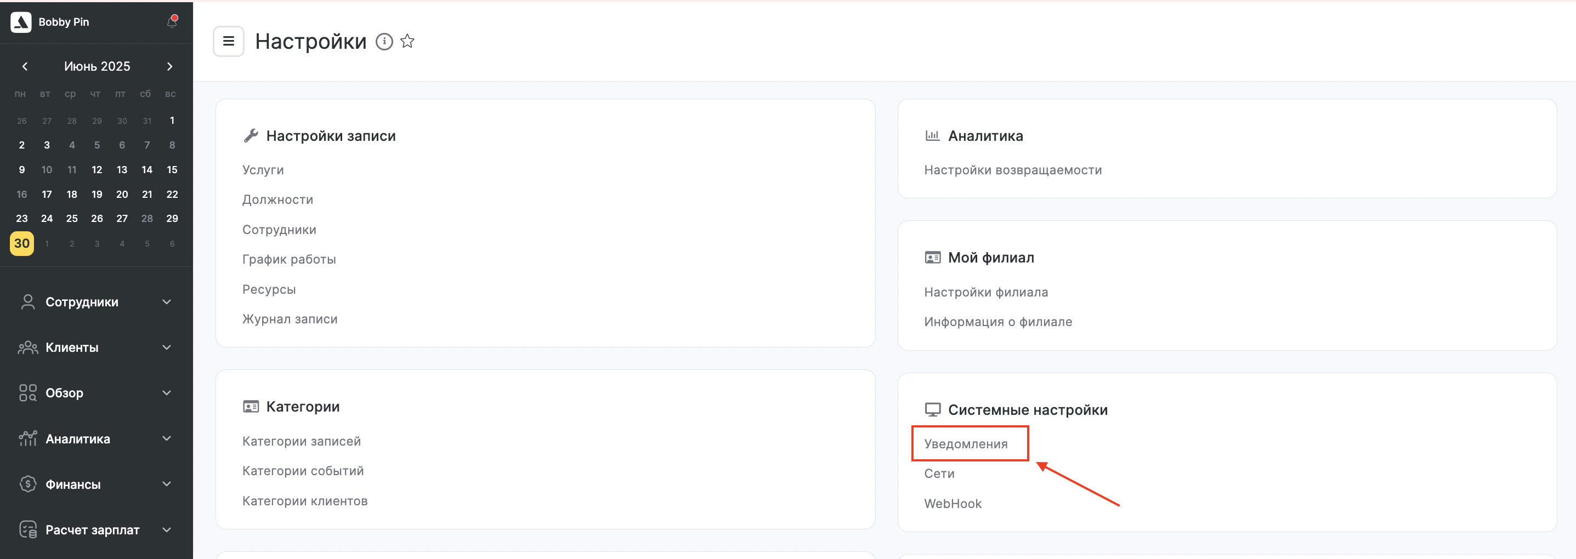
Task: Open the Сети link
Action: coord(939,474)
